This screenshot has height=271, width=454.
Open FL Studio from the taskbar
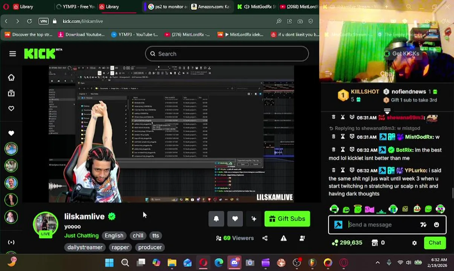point(312,263)
